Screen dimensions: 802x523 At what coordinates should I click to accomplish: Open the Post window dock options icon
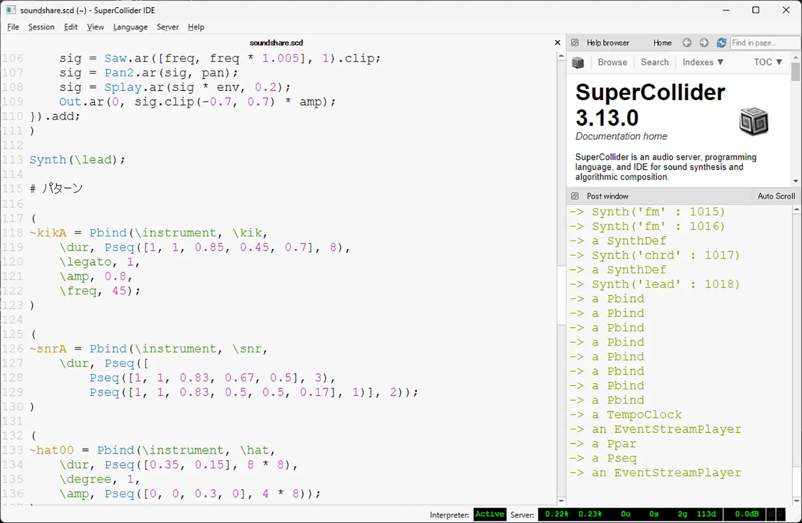[575, 196]
